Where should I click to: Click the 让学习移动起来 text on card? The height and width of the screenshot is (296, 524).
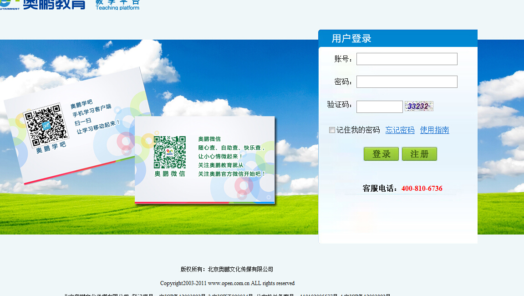pyautogui.click(x=98, y=127)
